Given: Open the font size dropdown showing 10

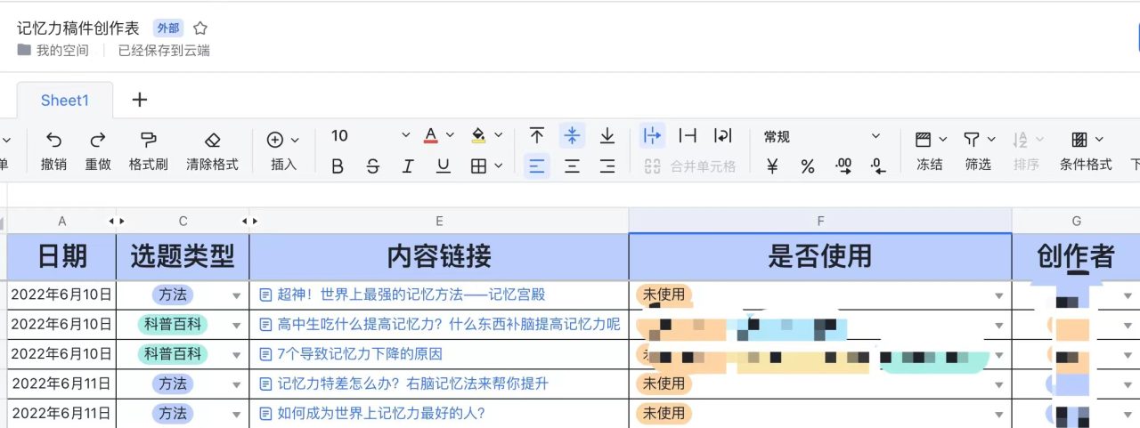Looking at the screenshot, I should coord(370,136).
